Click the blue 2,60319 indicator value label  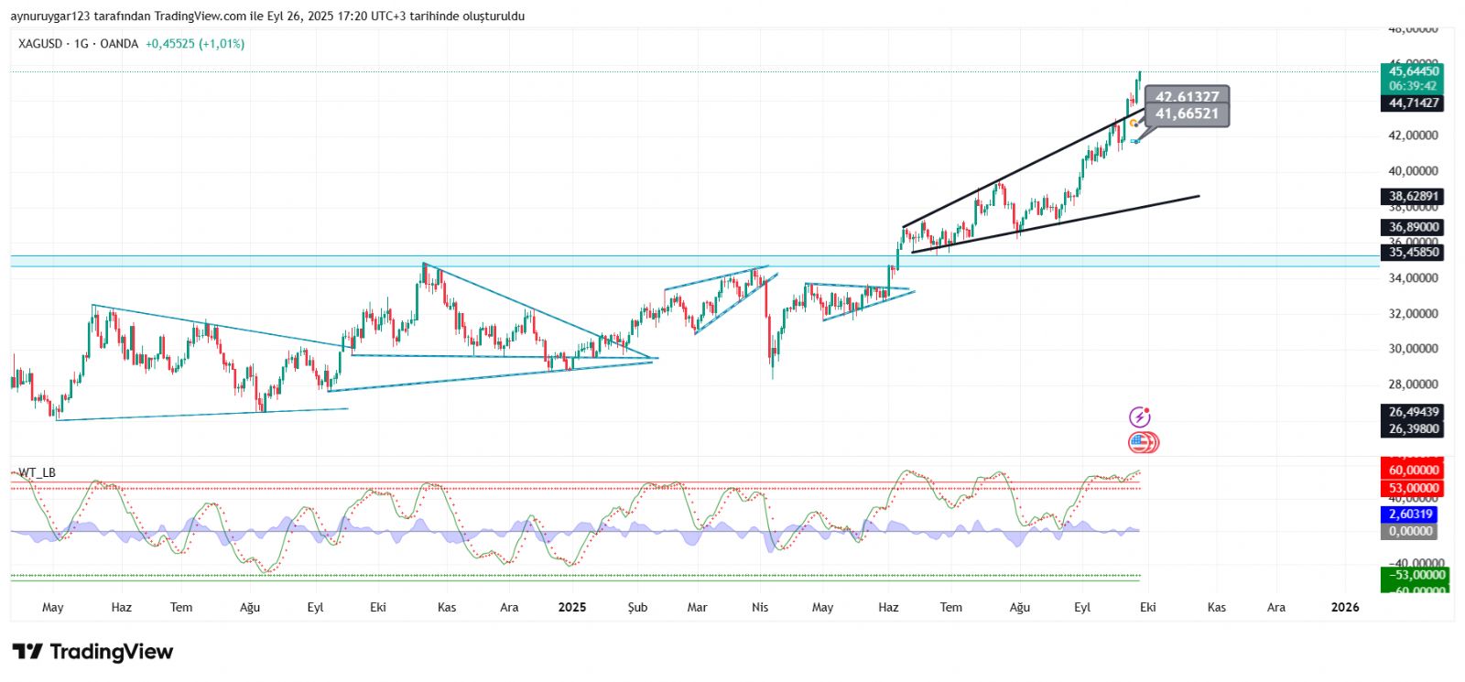[1411, 514]
